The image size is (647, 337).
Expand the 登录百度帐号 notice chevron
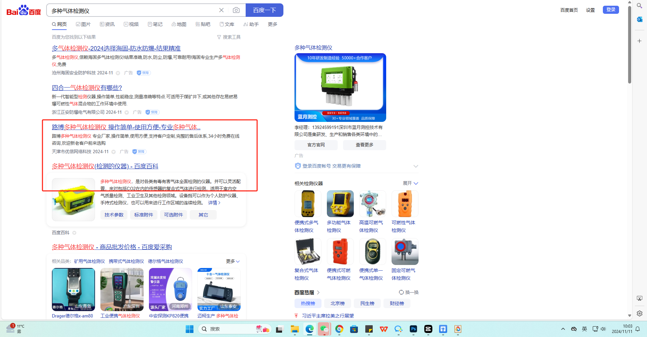click(x=416, y=166)
